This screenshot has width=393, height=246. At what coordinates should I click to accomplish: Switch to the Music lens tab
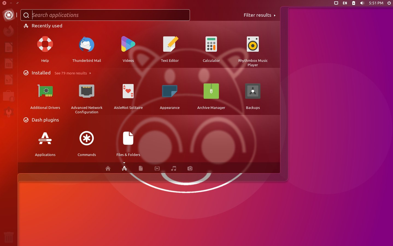pos(174,169)
